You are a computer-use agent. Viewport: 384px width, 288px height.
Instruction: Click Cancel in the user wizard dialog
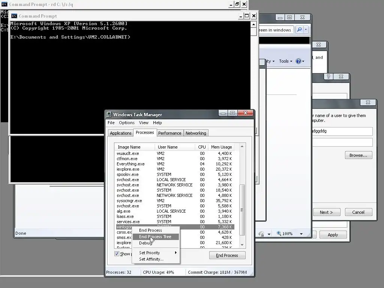(358, 212)
